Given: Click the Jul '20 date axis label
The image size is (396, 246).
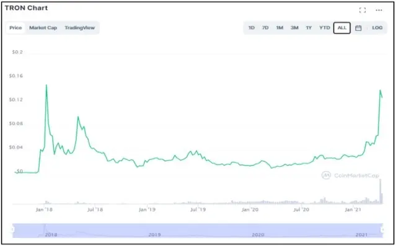Looking at the screenshot, I should (x=301, y=209).
